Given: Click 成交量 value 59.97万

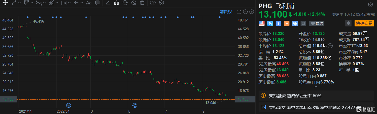Looking at the screenshot, I should click(x=359, y=34).
